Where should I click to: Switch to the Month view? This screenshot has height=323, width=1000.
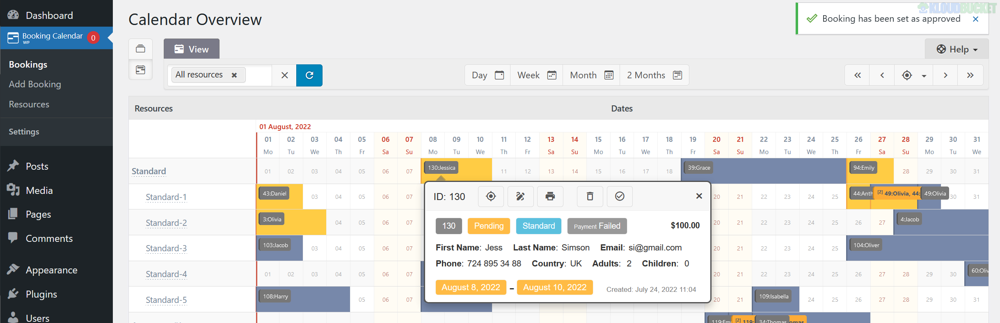(x=591, y=75)
